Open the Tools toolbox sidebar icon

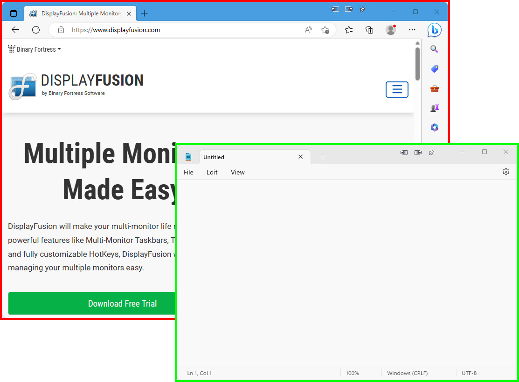[x=434, y=88]
